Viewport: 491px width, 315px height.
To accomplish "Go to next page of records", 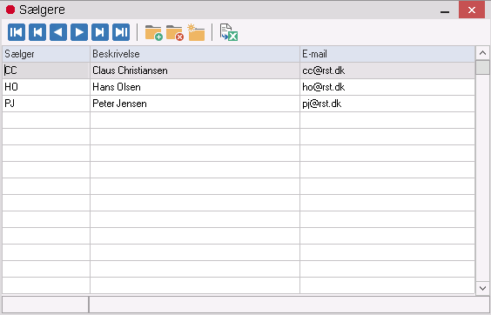I will pos(100,32).
